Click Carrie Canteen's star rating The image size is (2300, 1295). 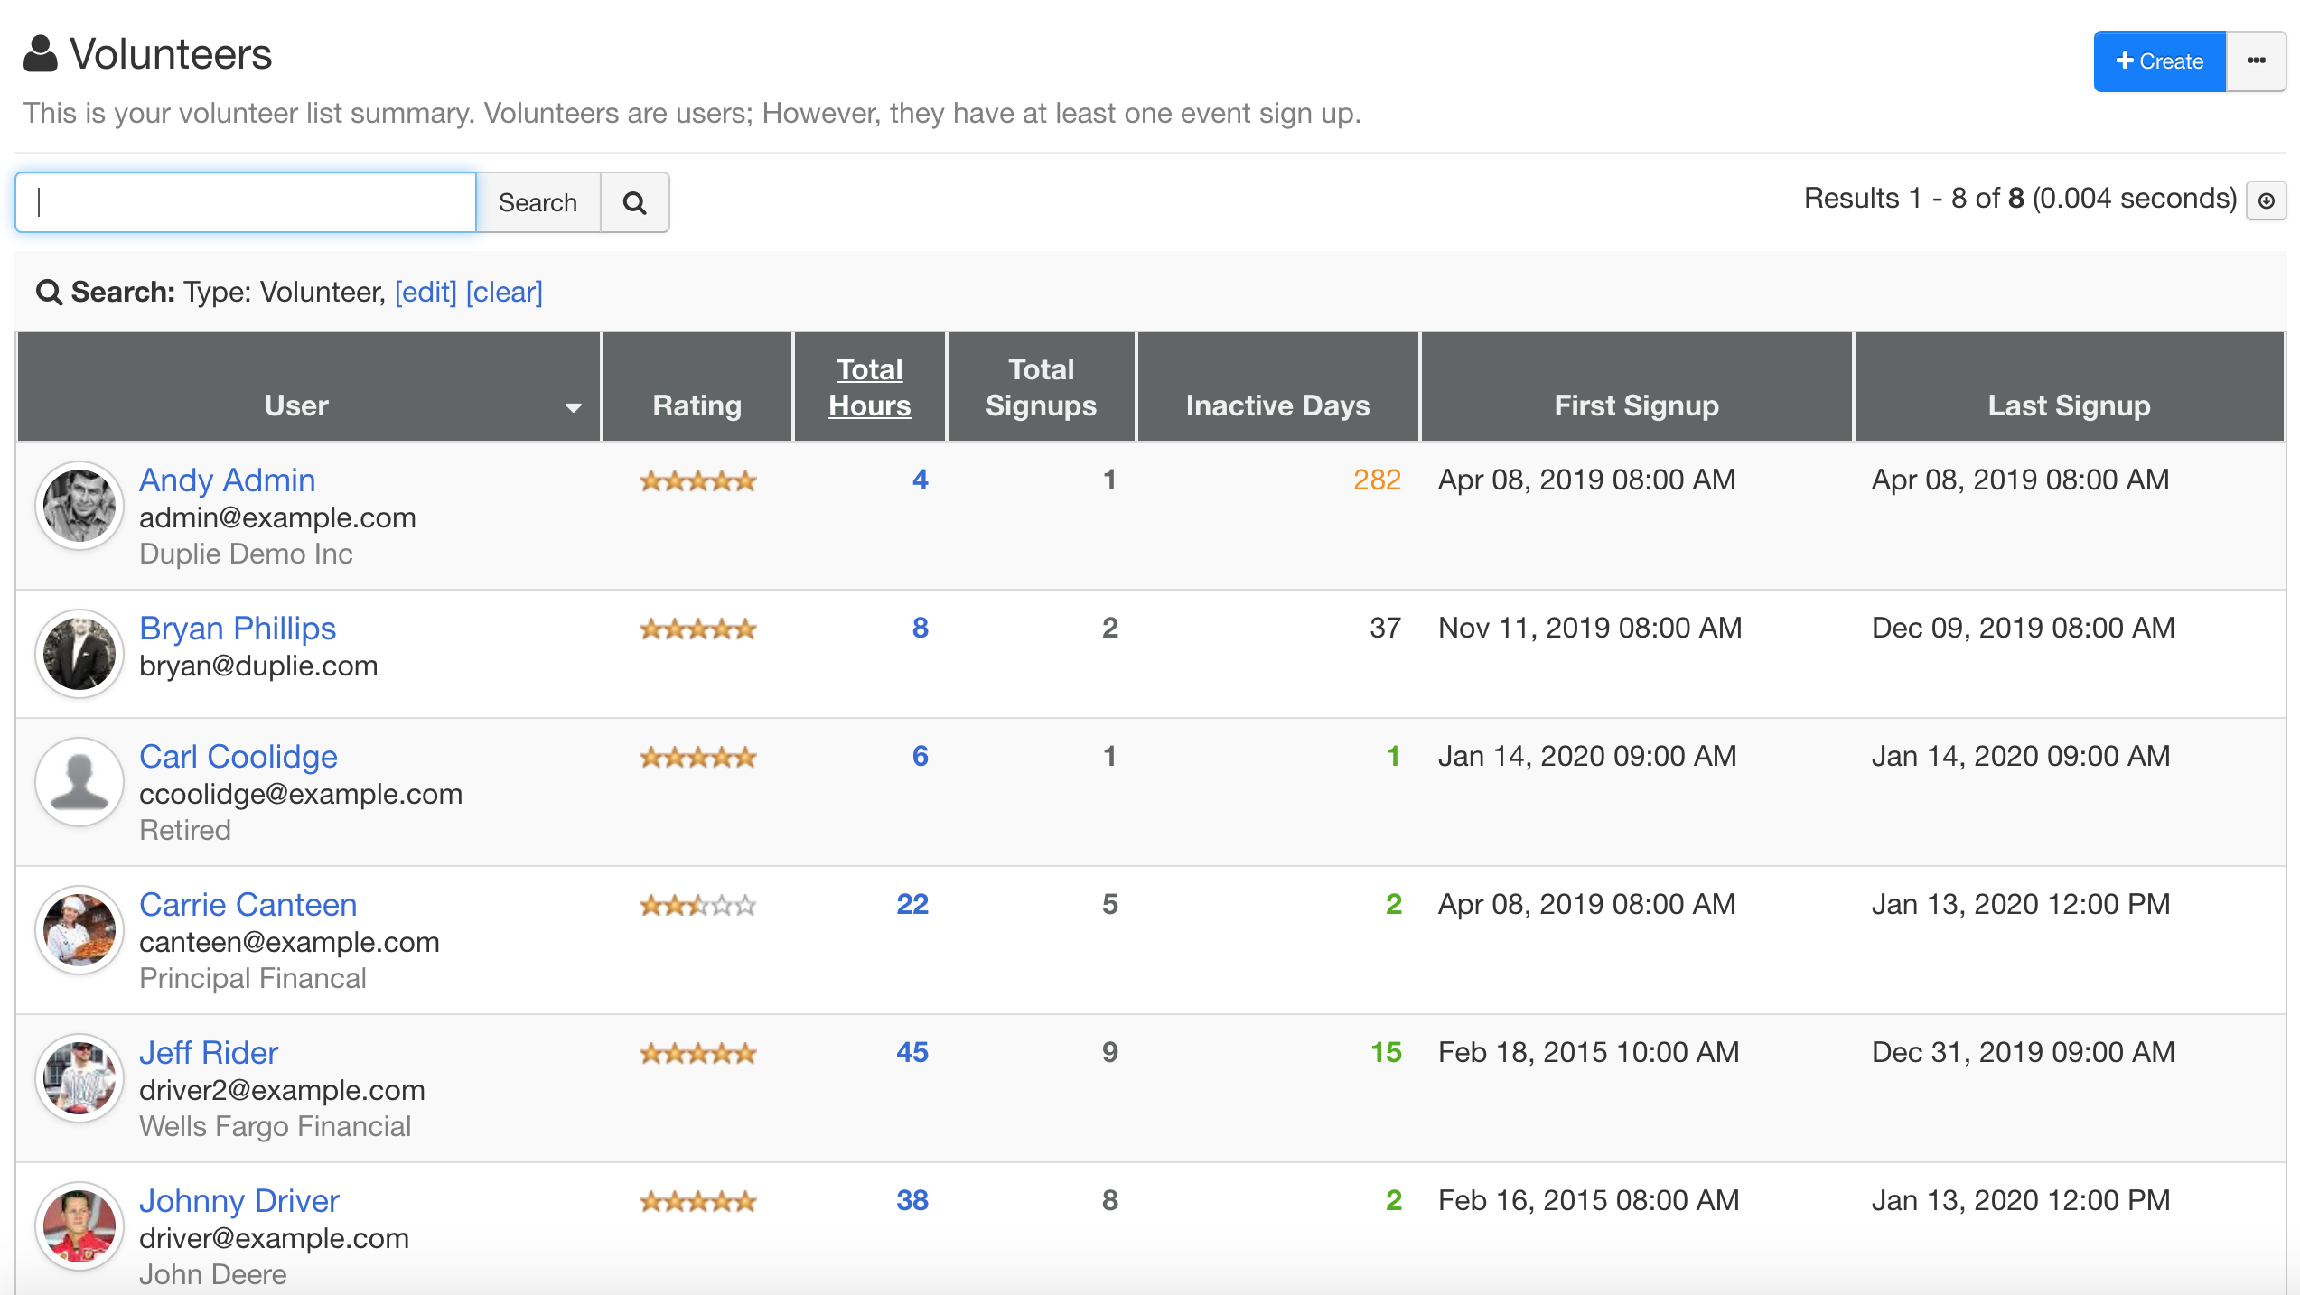tap(697, 905)
